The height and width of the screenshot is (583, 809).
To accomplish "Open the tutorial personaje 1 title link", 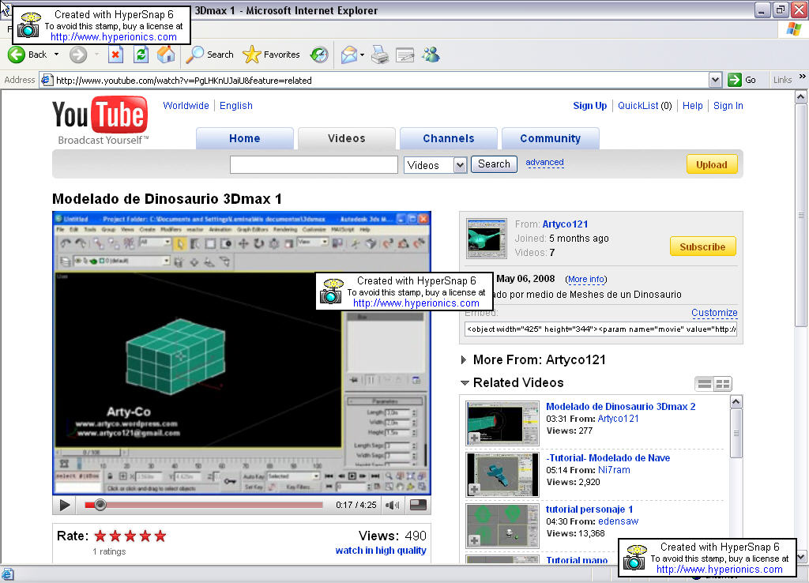I will (589, 510).
